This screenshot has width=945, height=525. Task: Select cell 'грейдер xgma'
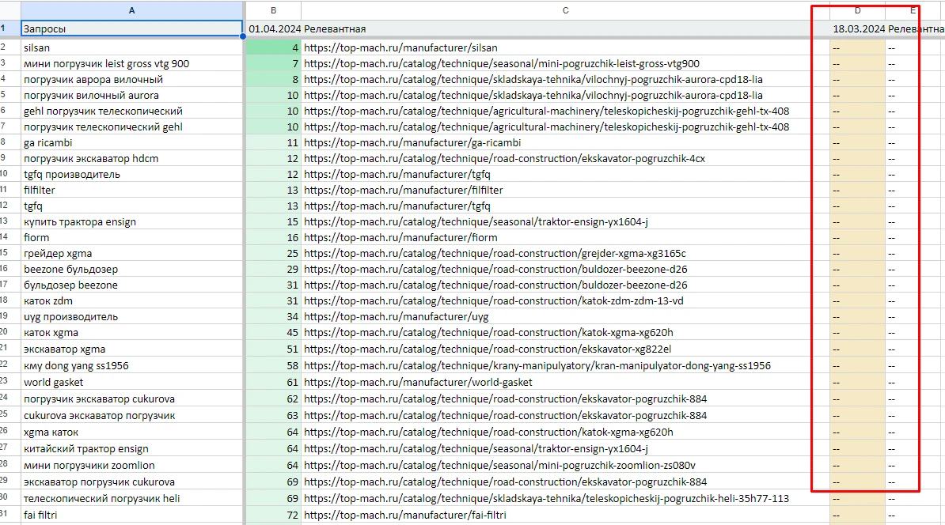(131, 254)
